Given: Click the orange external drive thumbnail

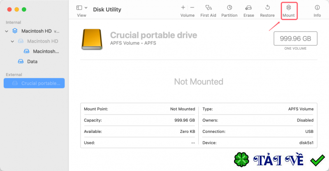Looking at the screenshot, I should point(93,39).
